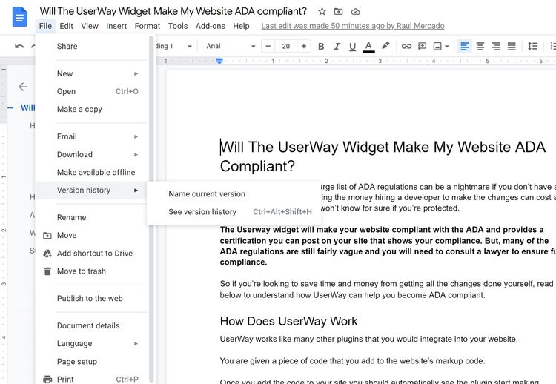556x384 pixels.
Task: Select justify alignment
Action: click(512, 46)
